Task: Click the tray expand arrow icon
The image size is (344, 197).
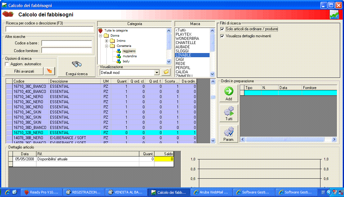Action: [329, 192]
